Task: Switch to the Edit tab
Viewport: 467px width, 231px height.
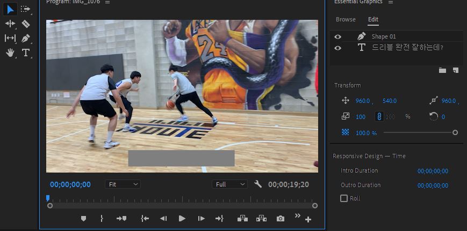Action: coord(373,19)
